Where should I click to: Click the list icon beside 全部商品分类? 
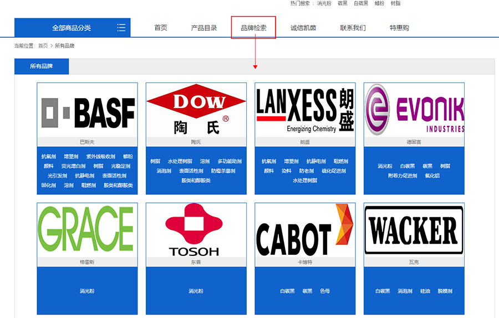121,28
